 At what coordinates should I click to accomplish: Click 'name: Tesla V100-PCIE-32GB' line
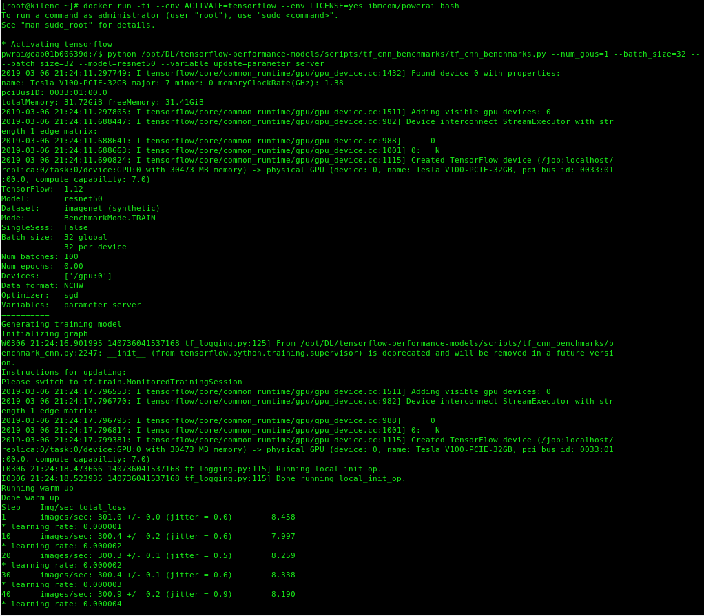point(172,83)
